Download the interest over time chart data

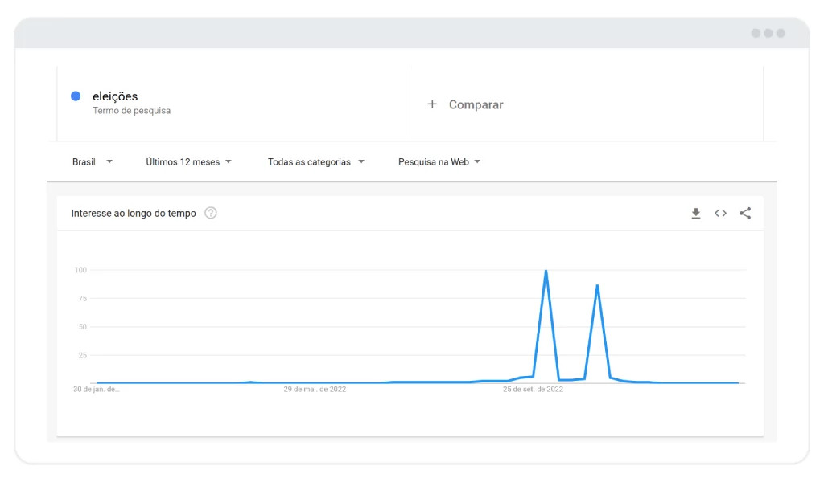click(x=696, y=214)
